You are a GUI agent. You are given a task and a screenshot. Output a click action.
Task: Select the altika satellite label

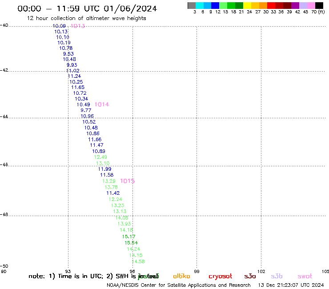[181, 276]
